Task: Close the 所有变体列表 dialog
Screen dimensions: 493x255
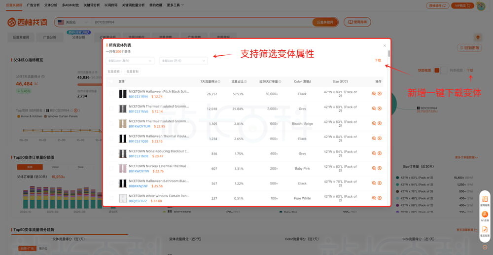Action: click(385, 45)
